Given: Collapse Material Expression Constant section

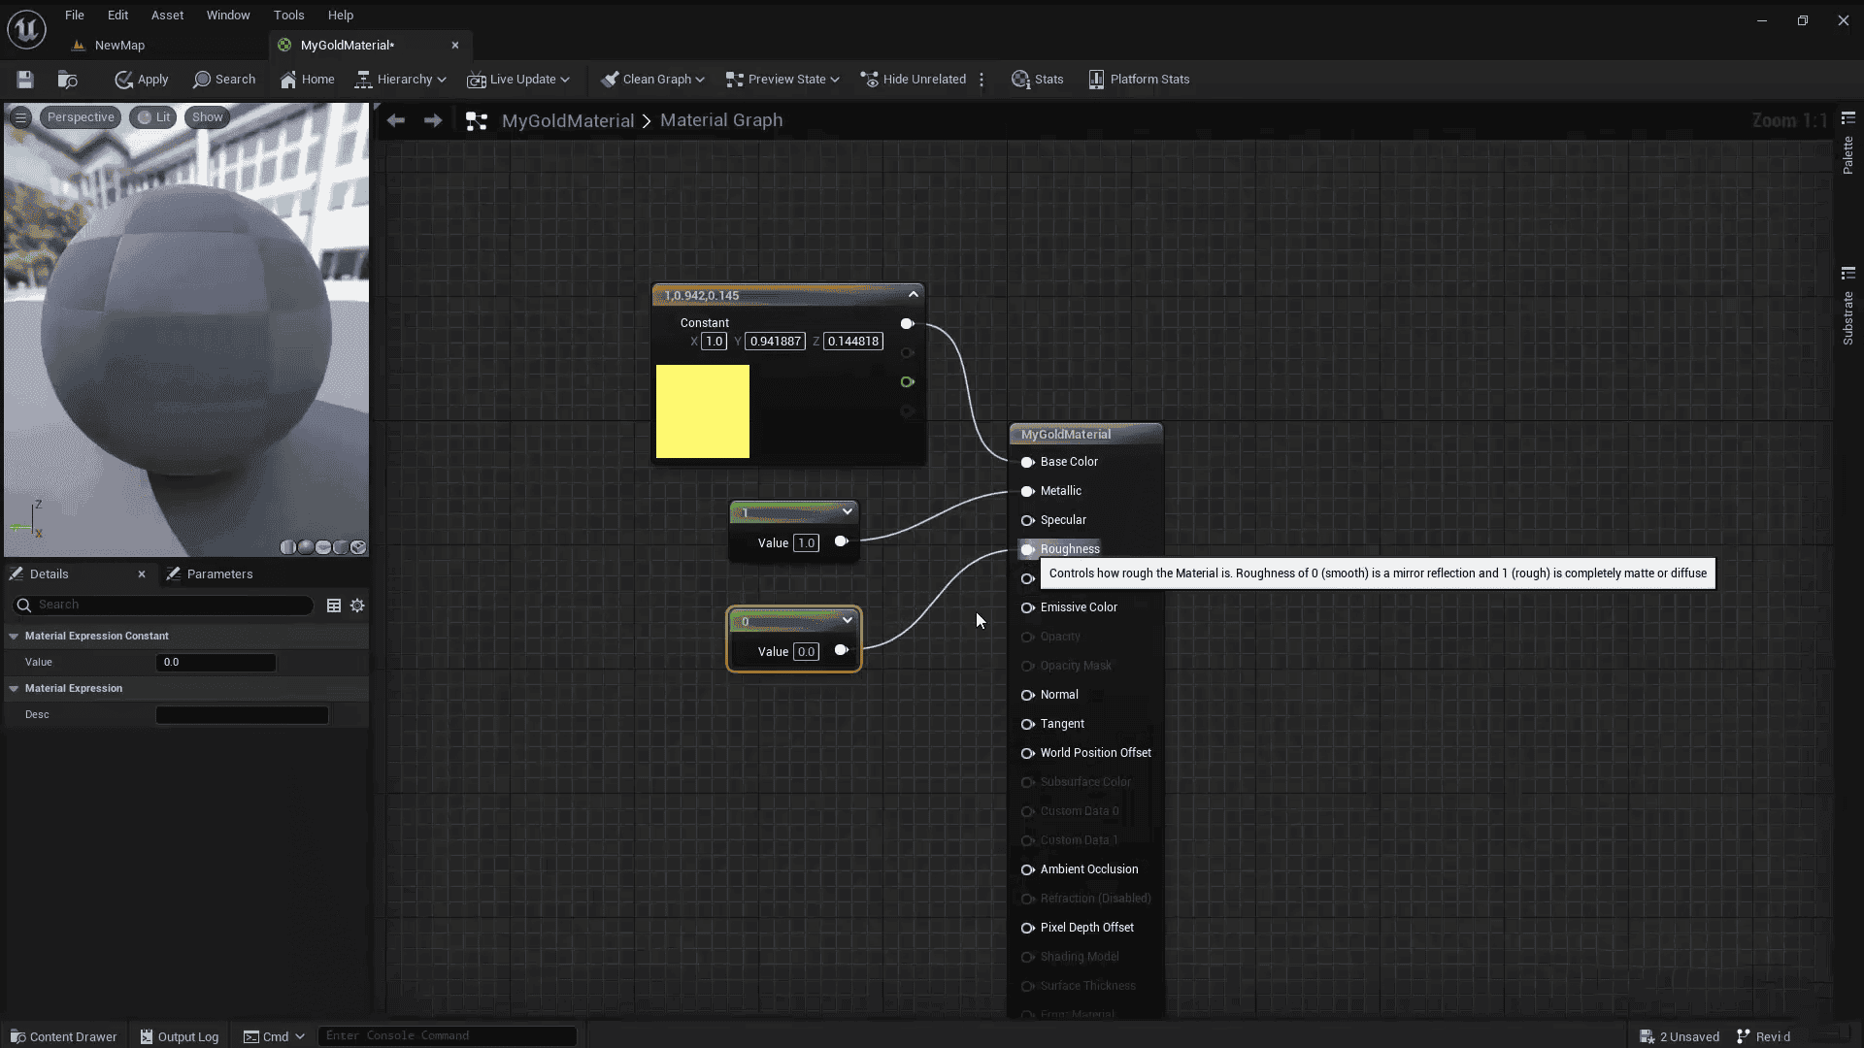Looking at the screenshot, I should pyautogui.click(x=14, y=636).
